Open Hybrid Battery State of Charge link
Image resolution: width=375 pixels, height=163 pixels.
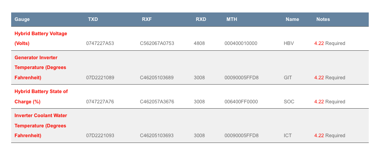pyautogui.click(x=41, y=96)
